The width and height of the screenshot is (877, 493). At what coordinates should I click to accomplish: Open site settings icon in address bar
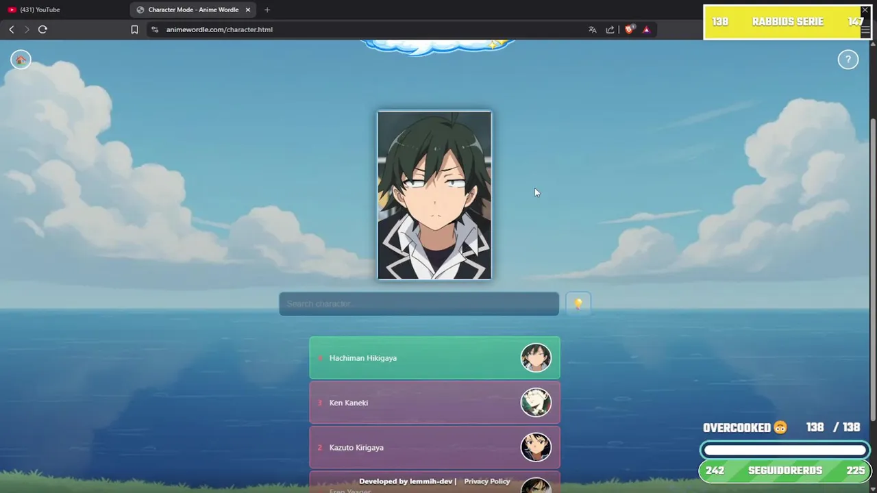click(155, 29)
